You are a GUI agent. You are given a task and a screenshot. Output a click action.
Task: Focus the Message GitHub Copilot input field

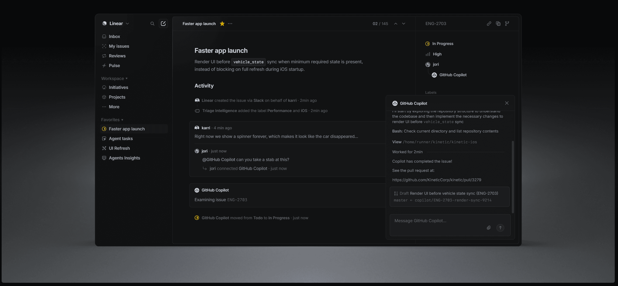point(437,221)
